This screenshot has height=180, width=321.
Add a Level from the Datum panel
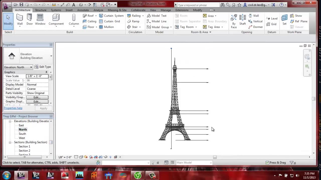click(x=272, y=18)
